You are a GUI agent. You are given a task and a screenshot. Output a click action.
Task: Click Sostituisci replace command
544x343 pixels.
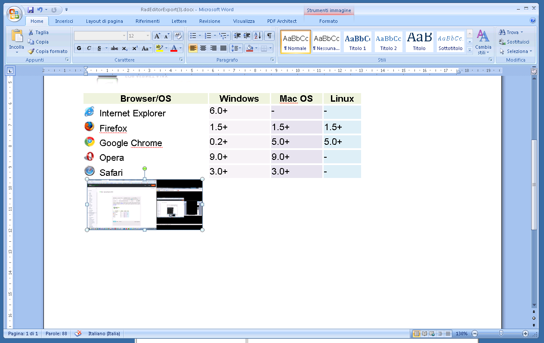pos(514,42)
